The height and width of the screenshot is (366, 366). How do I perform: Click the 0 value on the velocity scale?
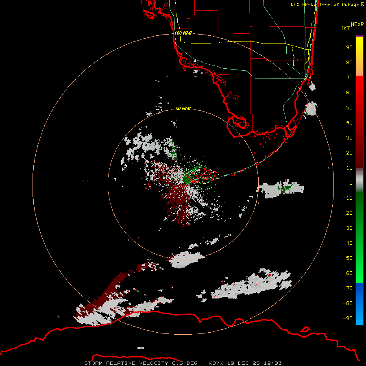351,183
